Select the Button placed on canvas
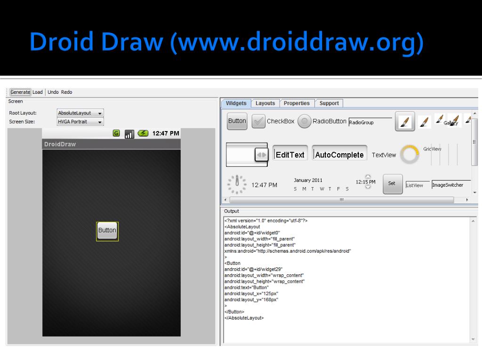 107,231
